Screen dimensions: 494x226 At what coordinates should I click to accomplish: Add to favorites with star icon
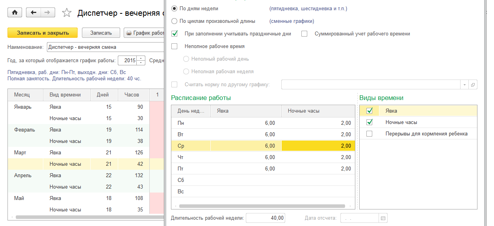pyautogui.click(x=67, y=13)
